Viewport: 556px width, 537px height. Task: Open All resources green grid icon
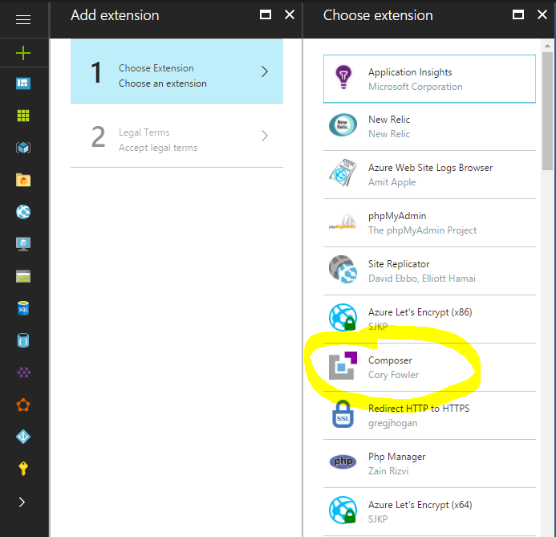[x=23, y=116]
